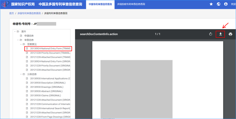Image resolution: width=236 pixels, height=119 pixels.
Task: Select 20121228-Priority Document (TRANSLA item
Action: click(50, 53)
